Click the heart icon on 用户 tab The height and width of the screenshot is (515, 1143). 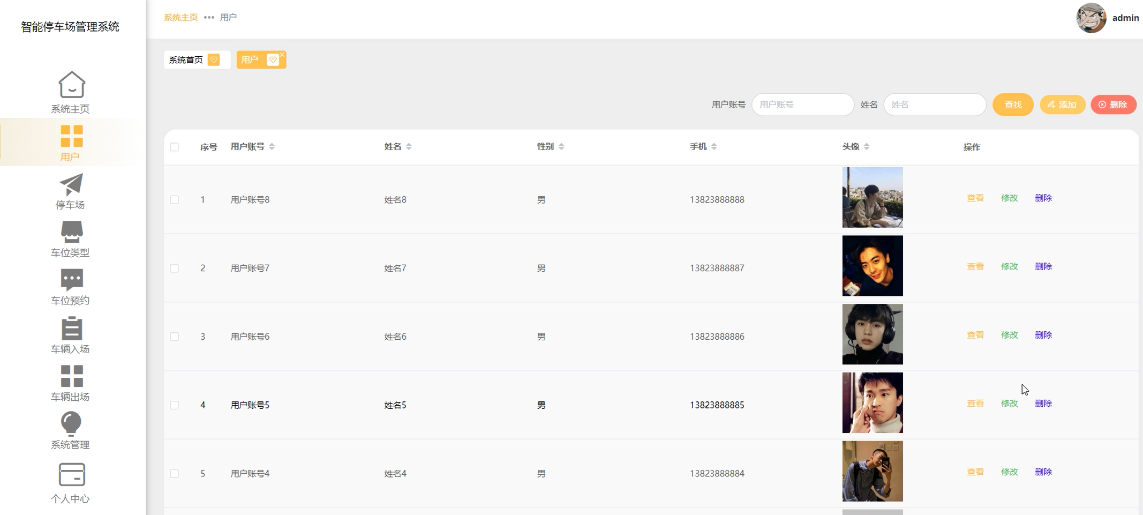click(273, 59)
